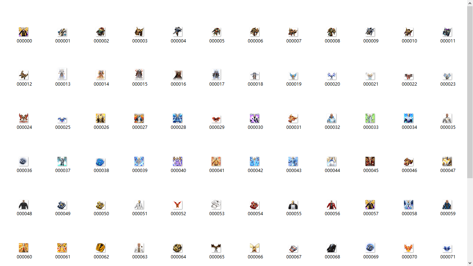Select the icon for file 000016
Screen dimensions: 473x266
point(178,75)
